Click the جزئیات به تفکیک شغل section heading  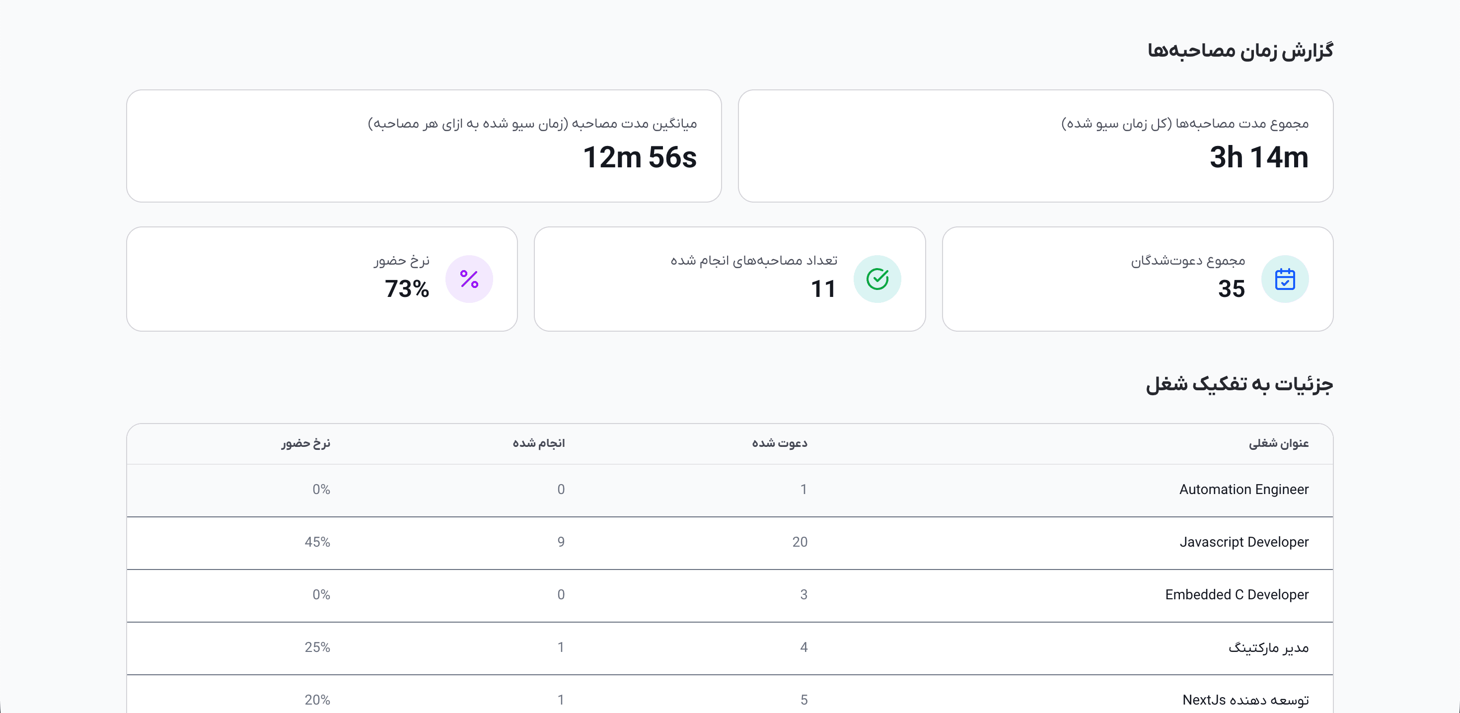[1239, 384]
